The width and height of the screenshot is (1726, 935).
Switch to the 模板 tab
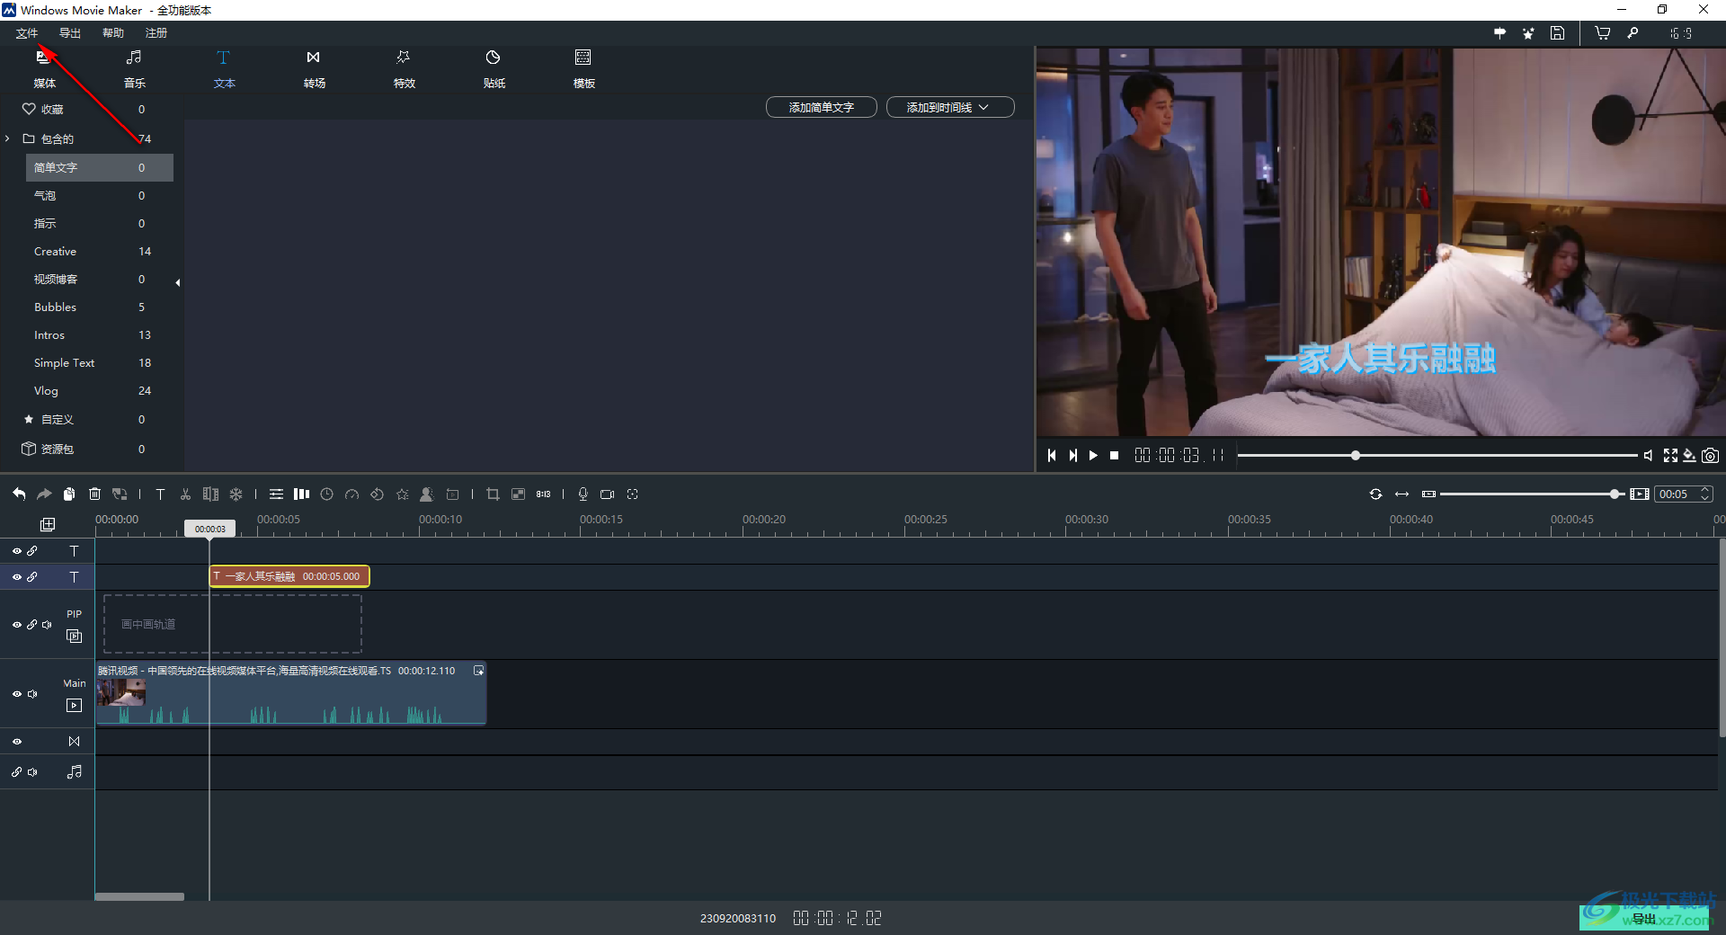583,69
